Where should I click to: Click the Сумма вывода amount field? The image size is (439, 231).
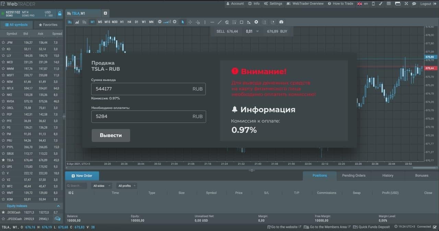[x=149, y=89]
